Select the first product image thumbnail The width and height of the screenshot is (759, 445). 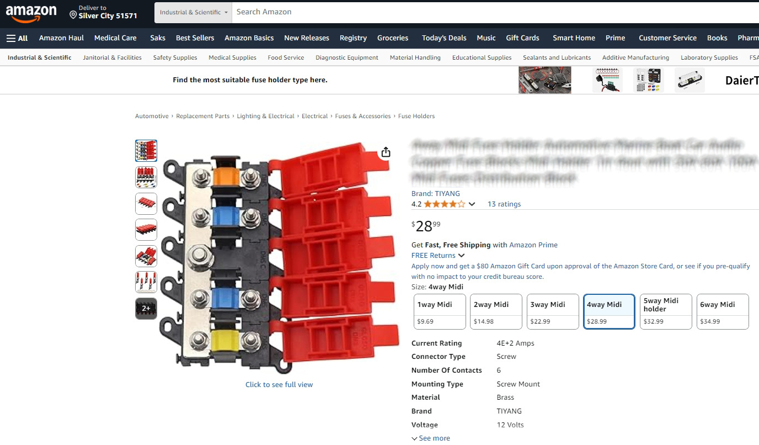click(146, 151)
